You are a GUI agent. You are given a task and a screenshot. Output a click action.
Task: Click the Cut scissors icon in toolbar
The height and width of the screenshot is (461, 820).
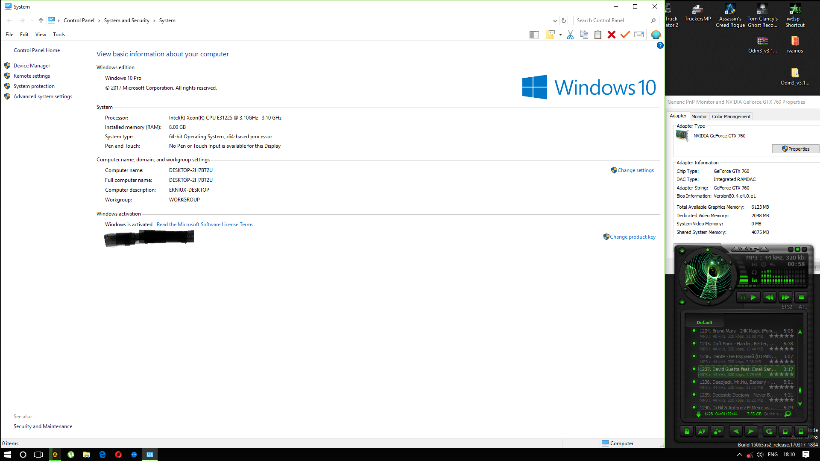(x=570, y=35)
